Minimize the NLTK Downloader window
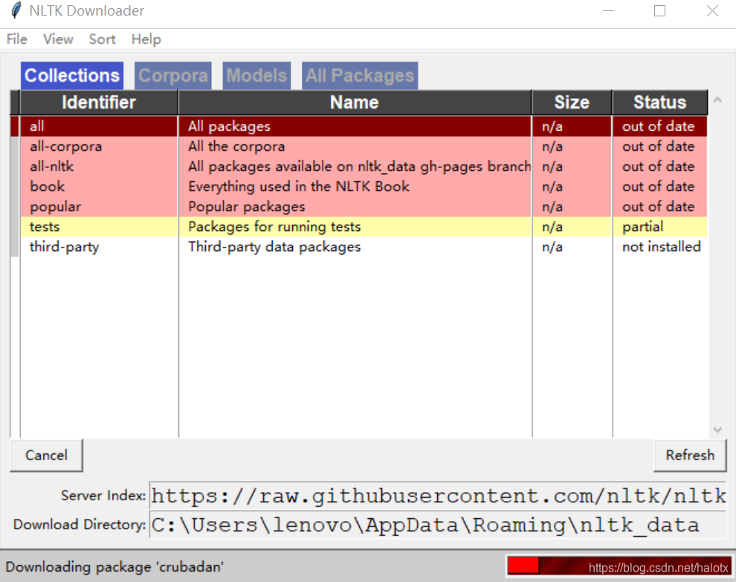The image size is (736, 582). coord(608,11)
